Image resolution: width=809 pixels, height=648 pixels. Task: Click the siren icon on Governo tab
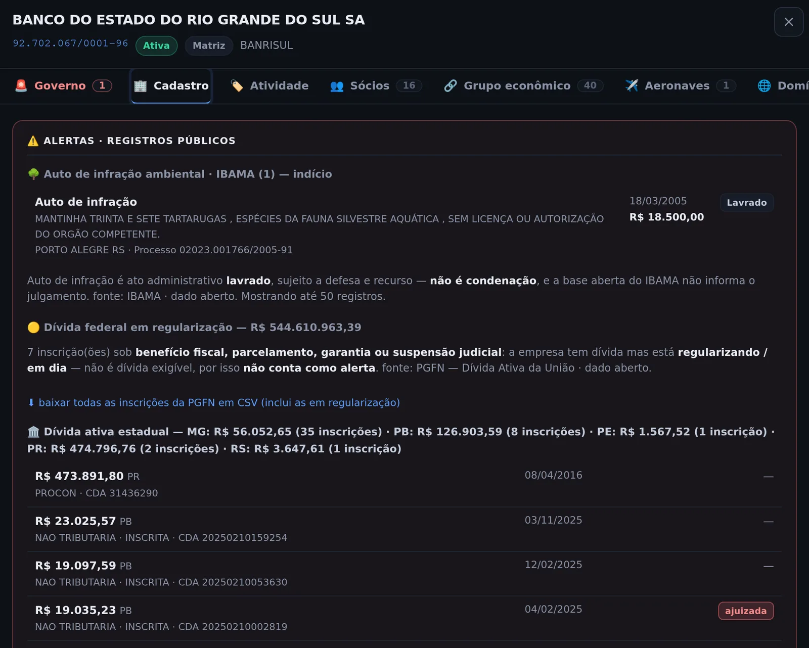(21, 86)
